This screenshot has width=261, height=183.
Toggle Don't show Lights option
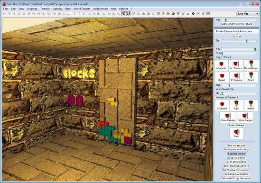click(x=236, y=162)
